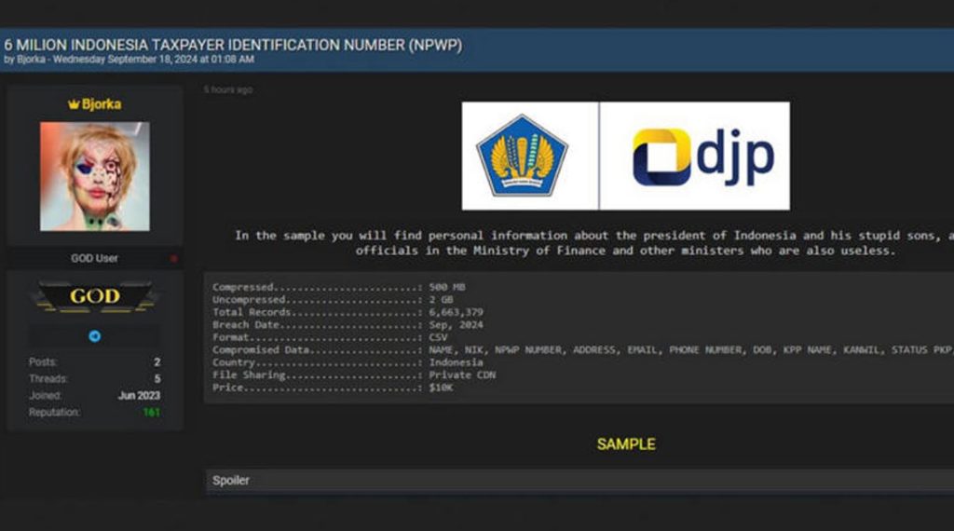
Task: Click the 'GOD User' title label
Action: 94,258
